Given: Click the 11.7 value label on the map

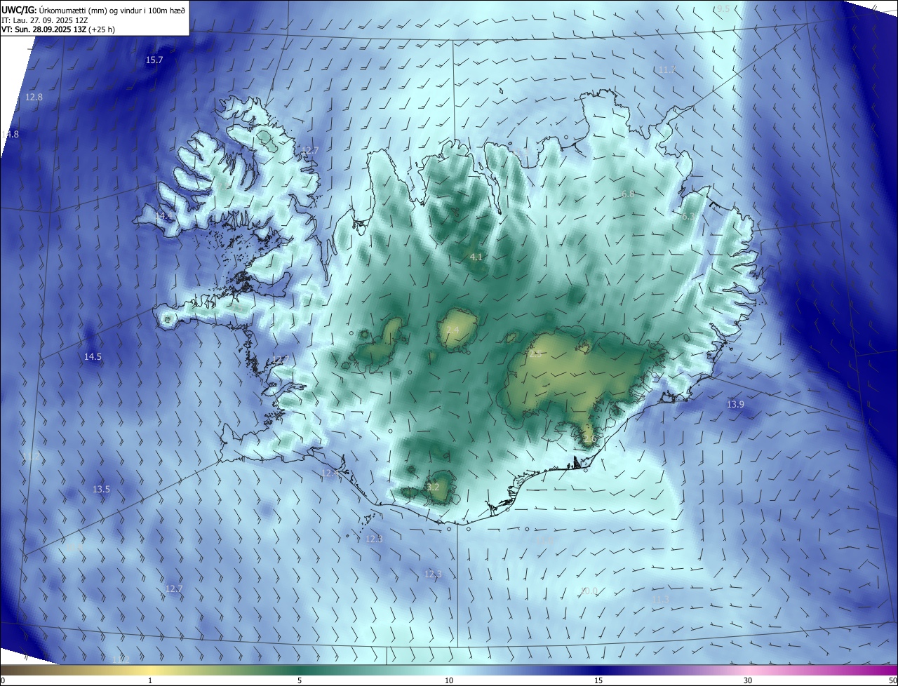Looking at the screenshot, I should (x=666, y=70).
